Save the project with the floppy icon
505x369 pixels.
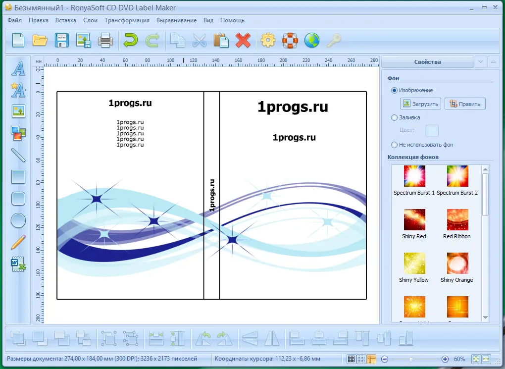(61, 41)
